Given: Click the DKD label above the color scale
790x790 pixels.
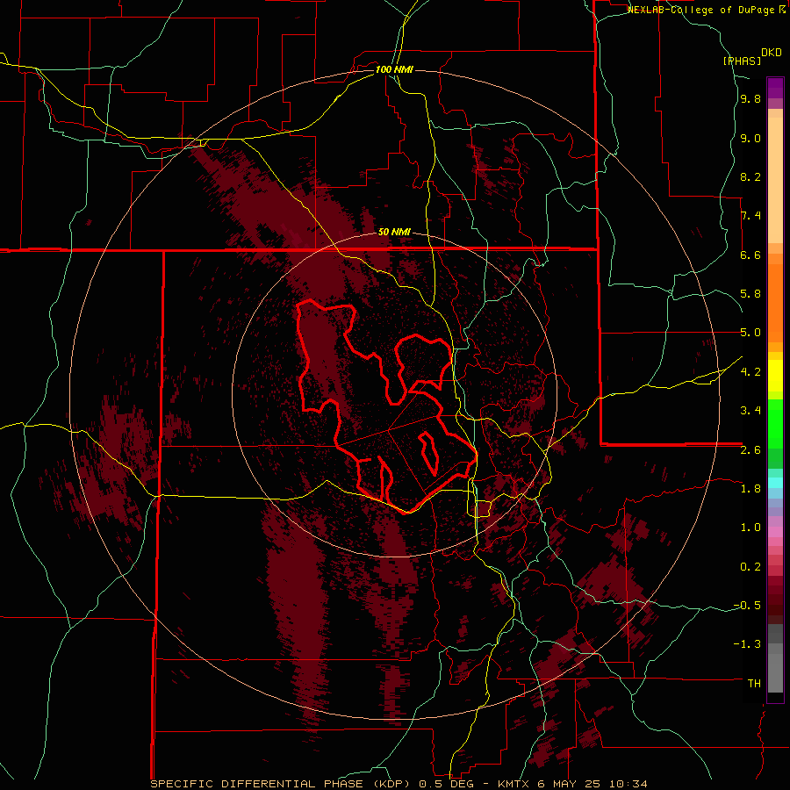Looking at the screenshot, I should 772,53.
